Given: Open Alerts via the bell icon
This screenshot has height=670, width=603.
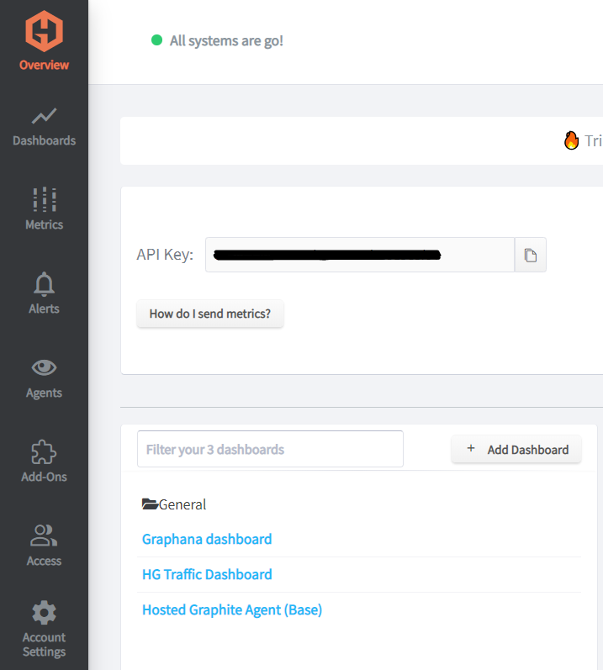Looking at the screenshot, I should [x=44, y=284].
